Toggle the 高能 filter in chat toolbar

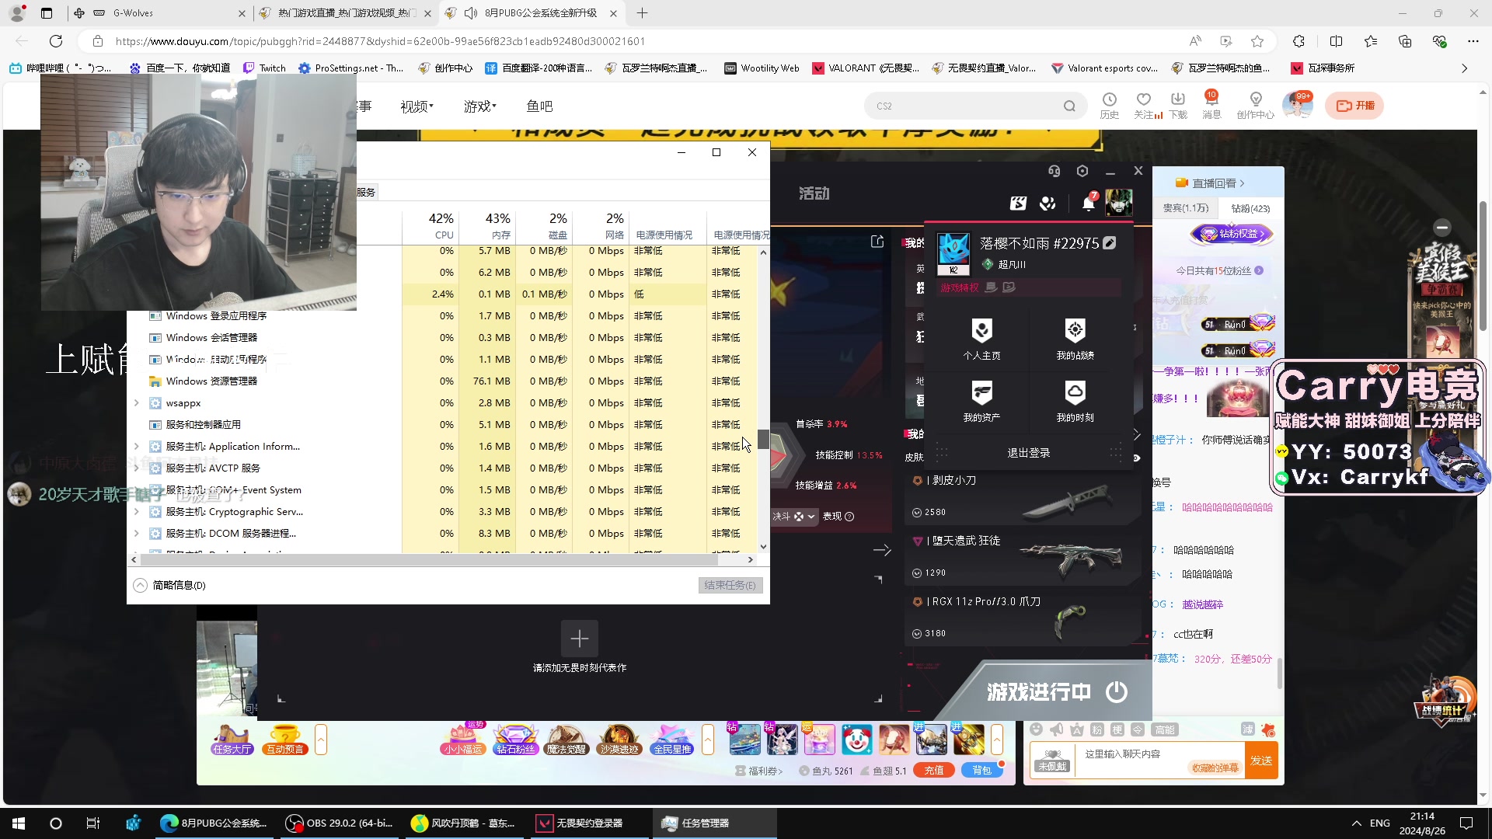pos(1165,729)
